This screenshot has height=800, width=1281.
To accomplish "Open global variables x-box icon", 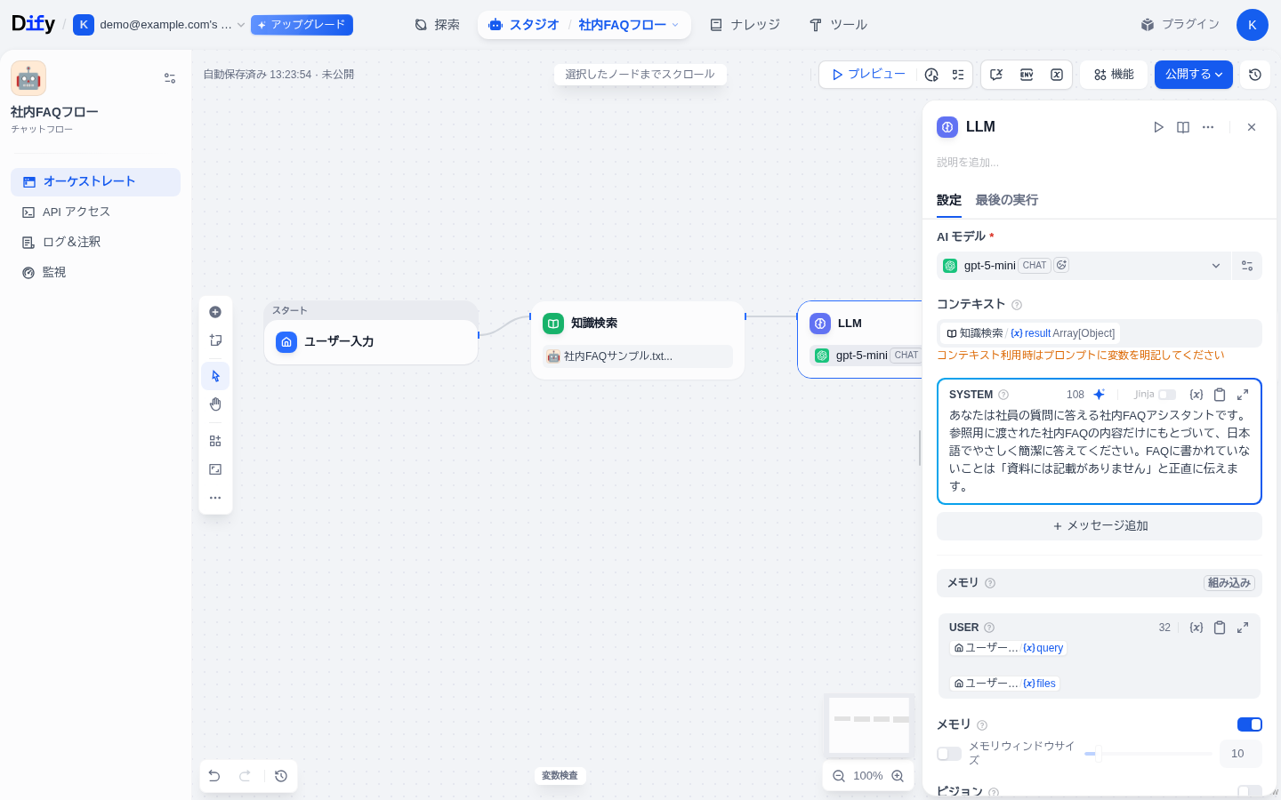I will (1057, 75).
